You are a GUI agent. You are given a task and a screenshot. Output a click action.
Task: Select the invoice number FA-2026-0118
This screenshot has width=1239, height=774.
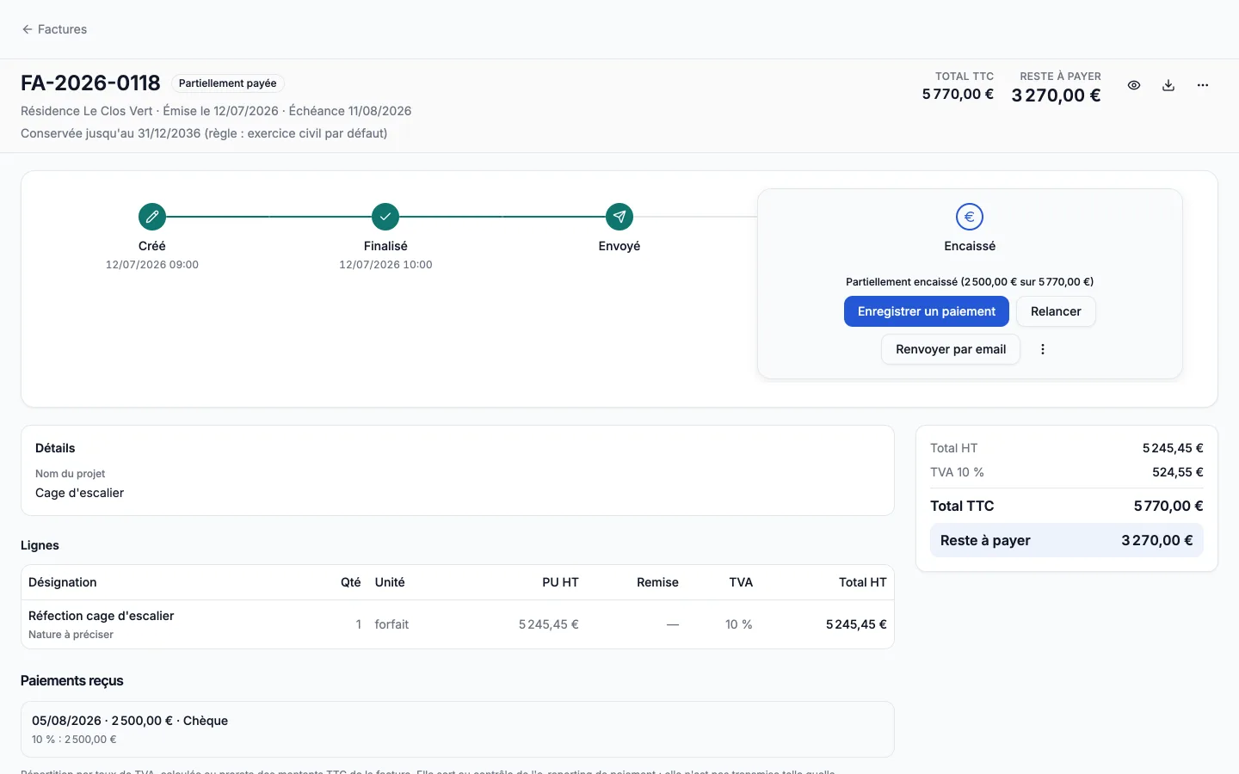click(x=90, y=83)
